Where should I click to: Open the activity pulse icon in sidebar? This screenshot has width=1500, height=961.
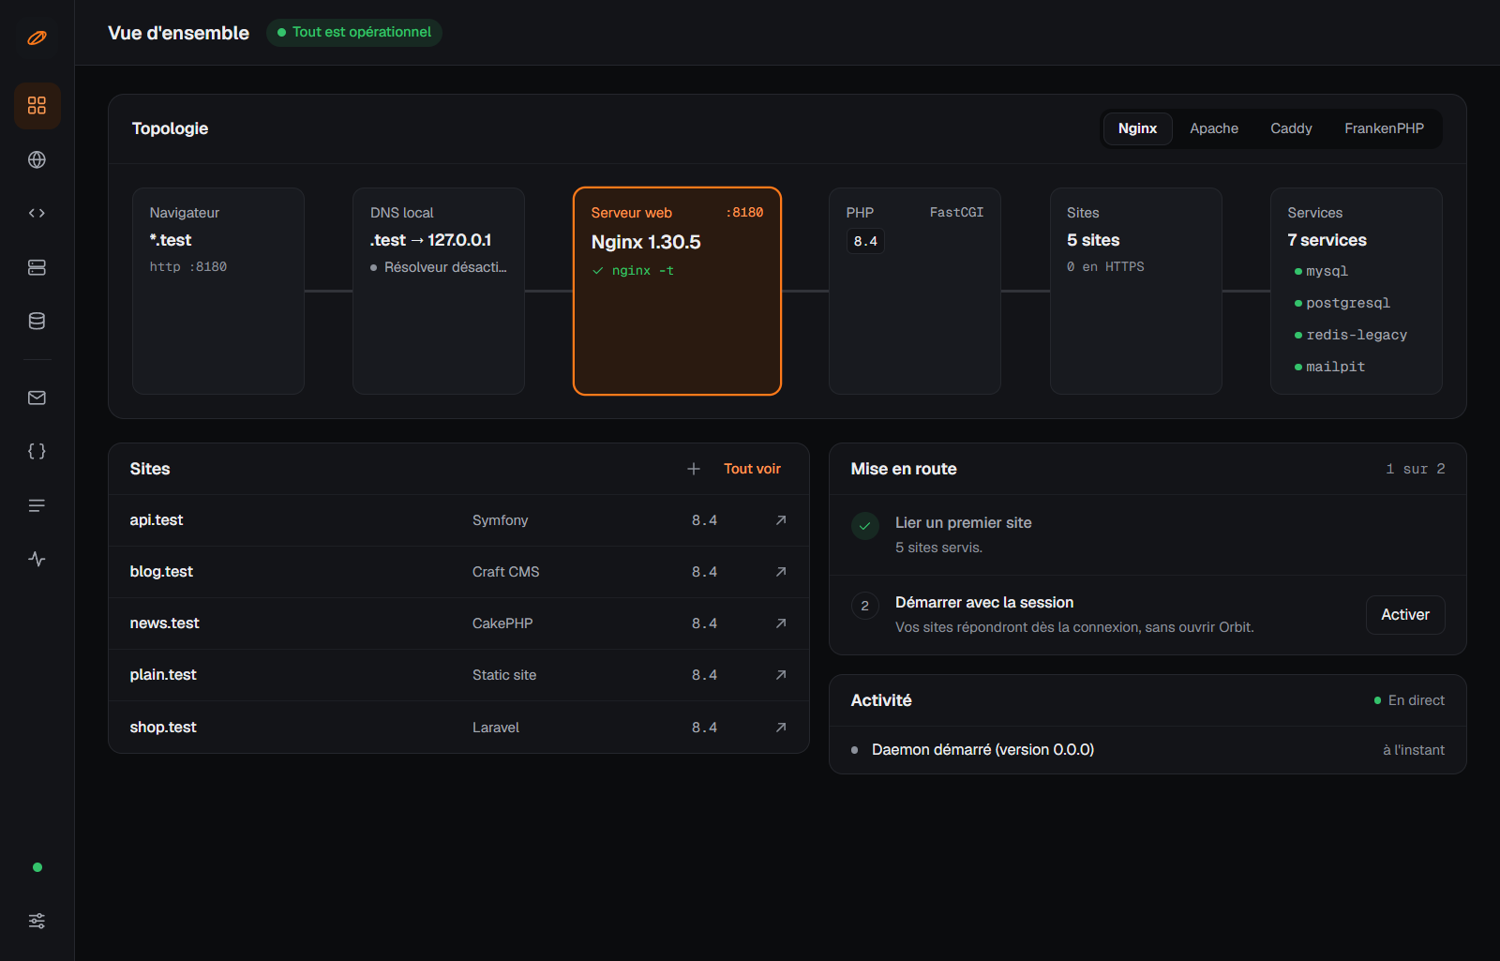[37, 559]
